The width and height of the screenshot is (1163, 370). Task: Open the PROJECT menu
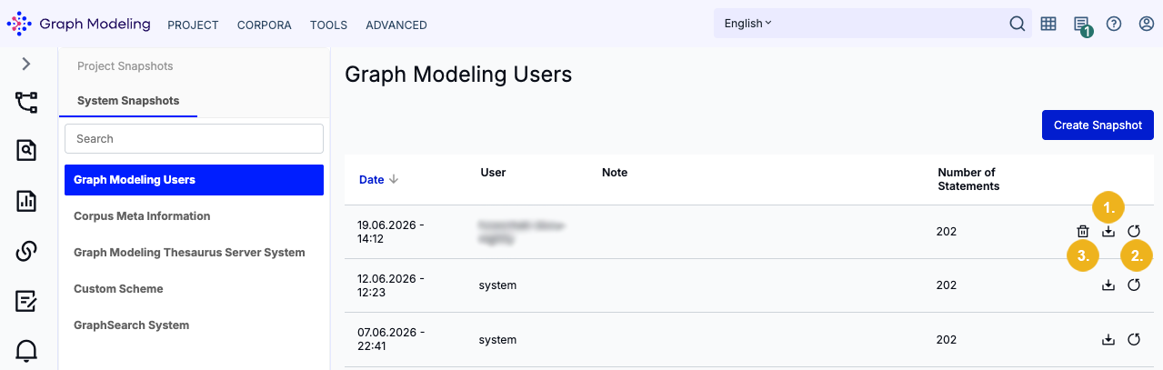[193, 25]
